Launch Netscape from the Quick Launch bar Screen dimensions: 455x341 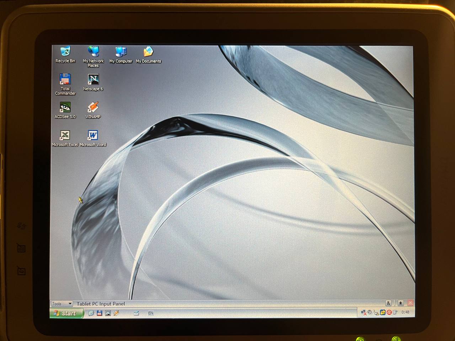coord(108,313)
